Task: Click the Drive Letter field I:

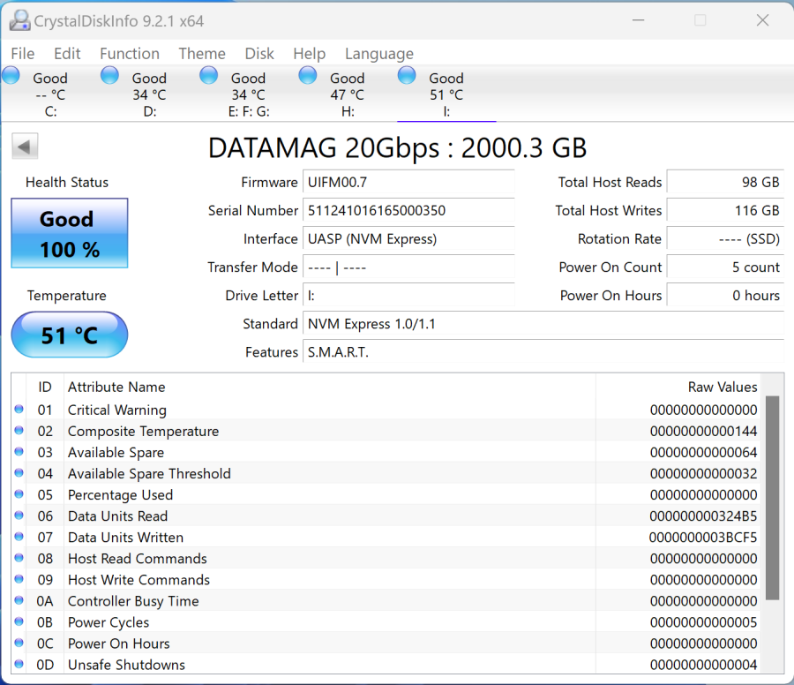Action: (408, 296)
